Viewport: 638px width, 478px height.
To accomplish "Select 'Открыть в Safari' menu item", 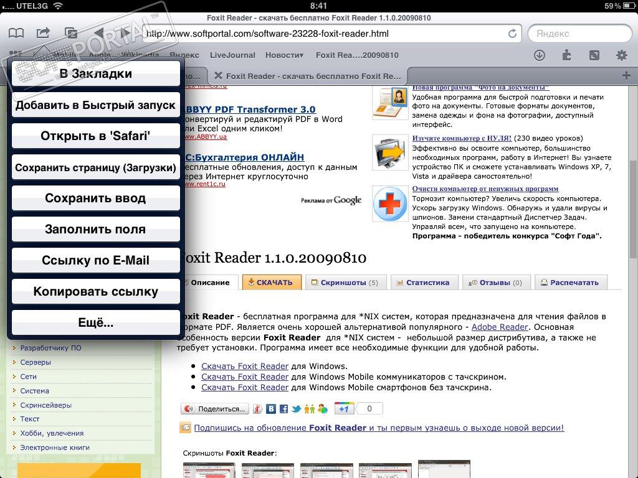I will point(95,136).
